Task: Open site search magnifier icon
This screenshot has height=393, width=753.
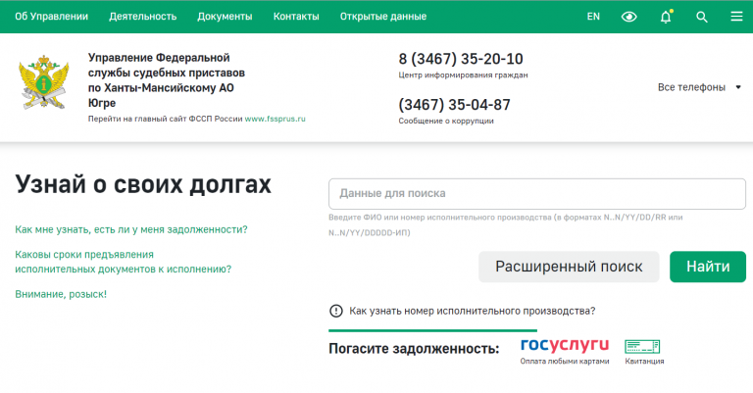Action: pyautogui.click(x=701, y=17)
